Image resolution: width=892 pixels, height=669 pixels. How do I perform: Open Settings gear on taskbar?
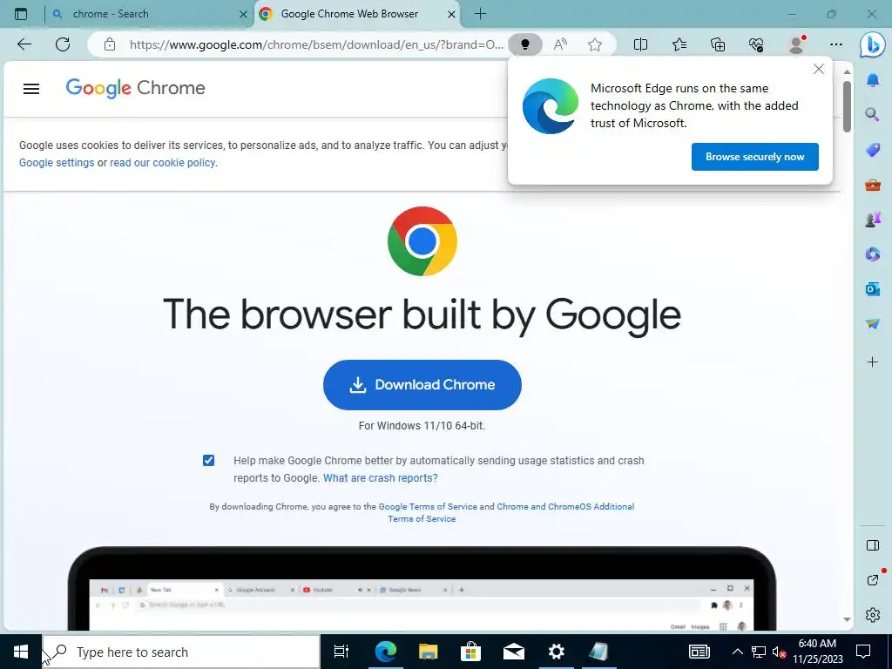(x=557, y=652)
